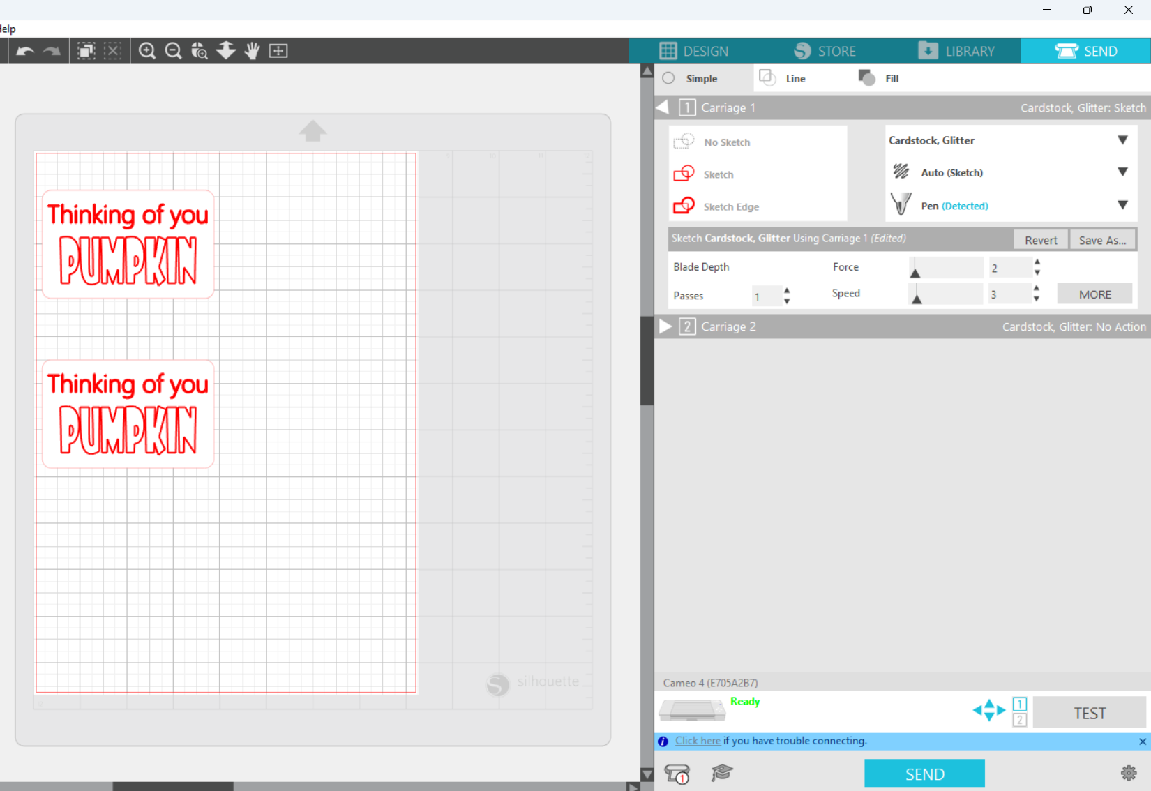1151x791 pixels.
Task: Select the Fill send mode tab
Action: (x=878, y=78)
